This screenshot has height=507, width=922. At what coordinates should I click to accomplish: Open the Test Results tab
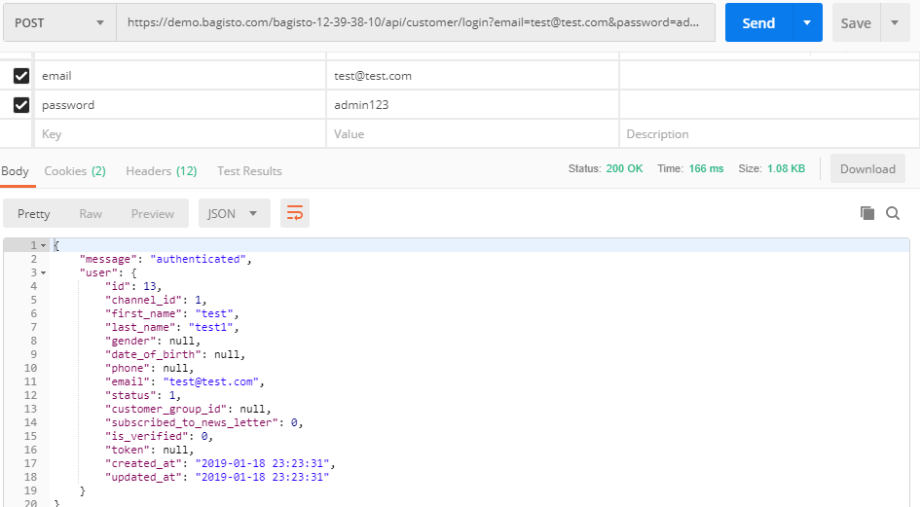click(249, 171)
